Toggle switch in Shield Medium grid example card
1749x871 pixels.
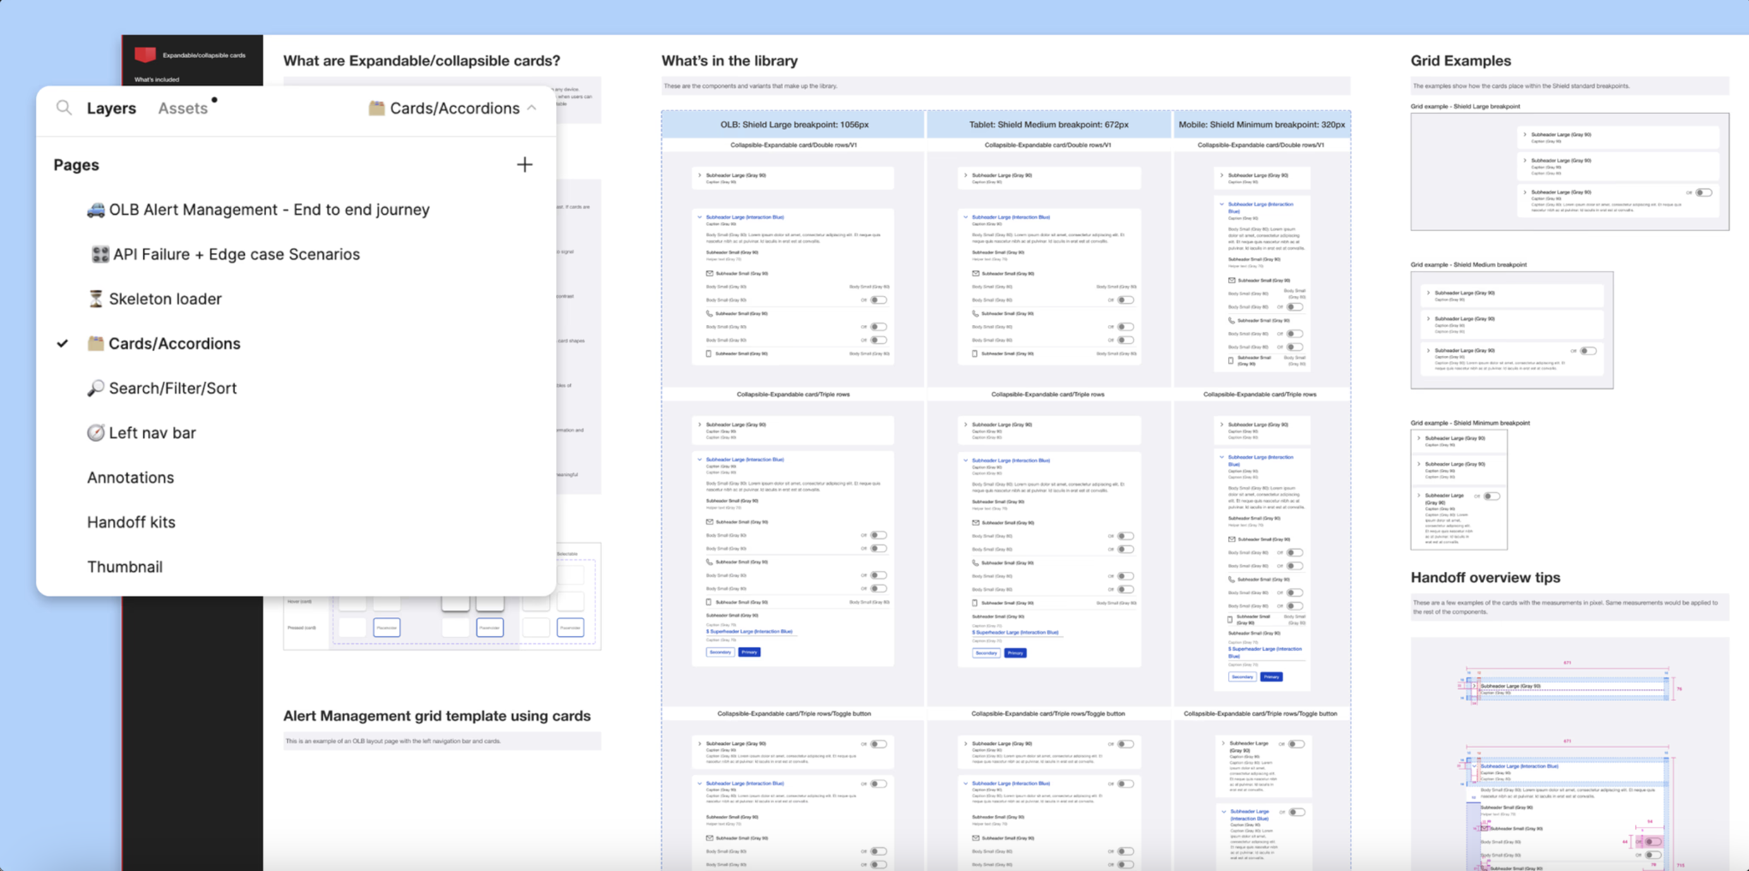point(1587,351)
